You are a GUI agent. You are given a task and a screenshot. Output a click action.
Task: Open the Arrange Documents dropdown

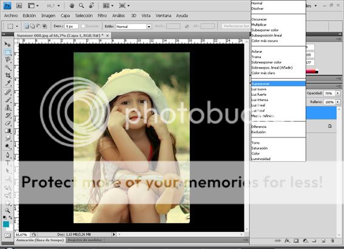coord(109,5)
